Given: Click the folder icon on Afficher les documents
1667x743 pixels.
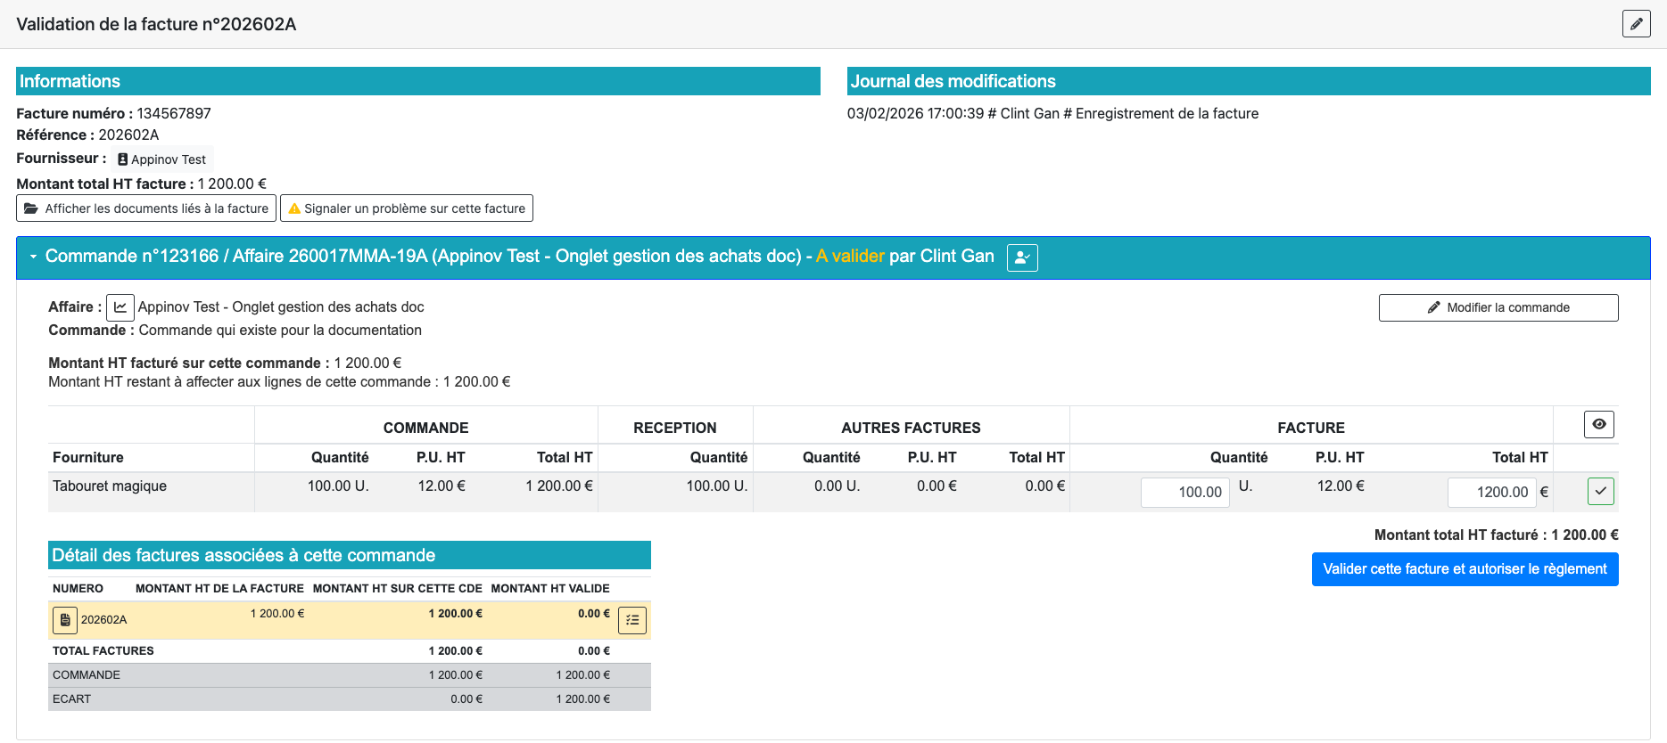Looking at the screenshot, I should tap(31, 208).
